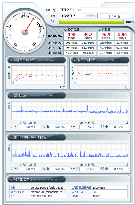The image size is (135, 205).
Task: Click the green 진행 progress bar
Action: [91, 22]
